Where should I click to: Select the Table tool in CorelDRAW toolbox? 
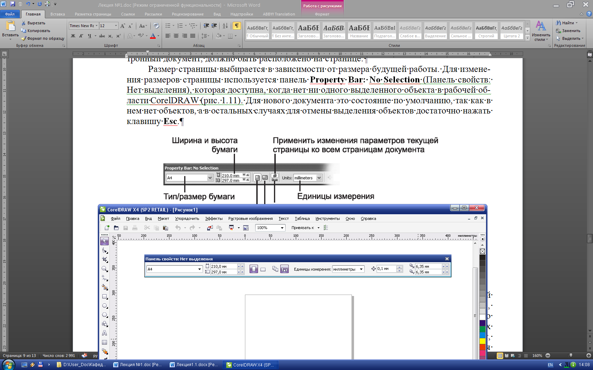104,342
